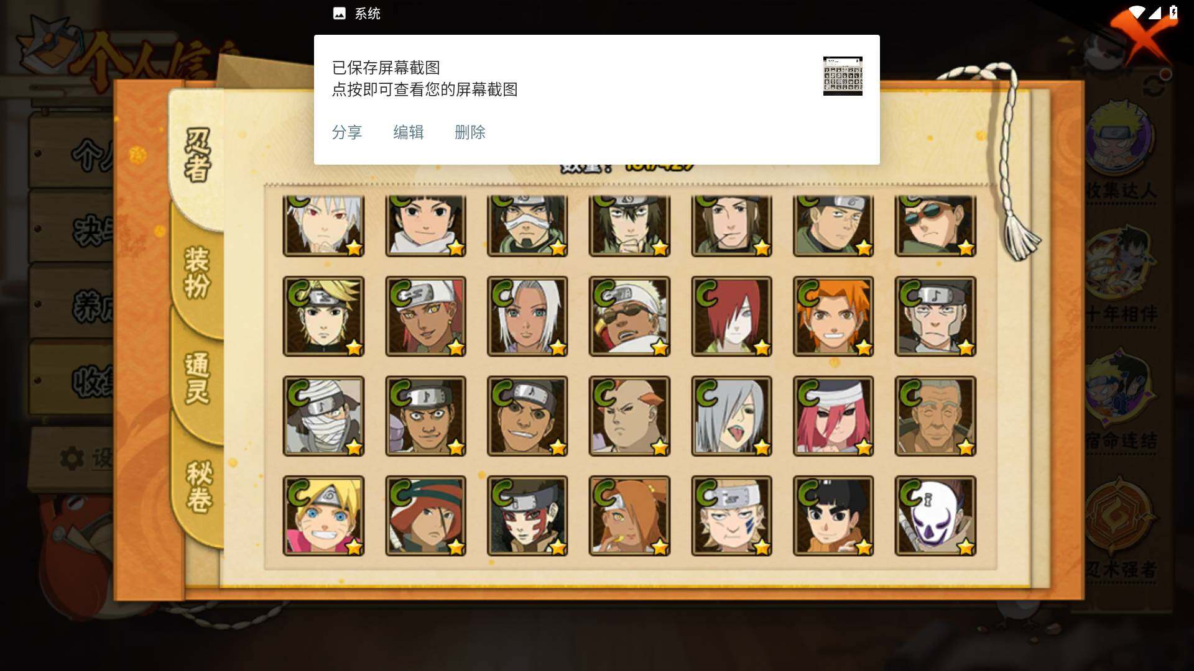Screen dimensions: 1194x671
Task: Choose the ninja with round sunglasses
Action: point(935,226)
